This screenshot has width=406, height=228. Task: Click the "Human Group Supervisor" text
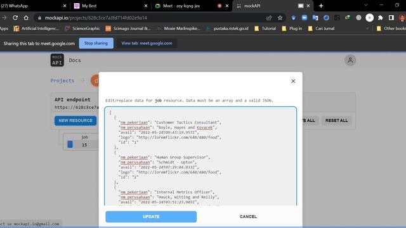182,157
